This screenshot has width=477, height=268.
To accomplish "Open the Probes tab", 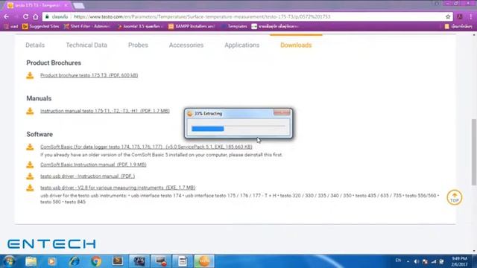I will point(138,45).
